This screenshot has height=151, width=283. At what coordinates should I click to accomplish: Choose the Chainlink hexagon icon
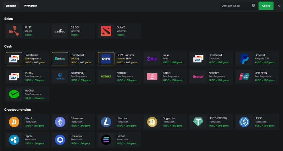(60, 140)
